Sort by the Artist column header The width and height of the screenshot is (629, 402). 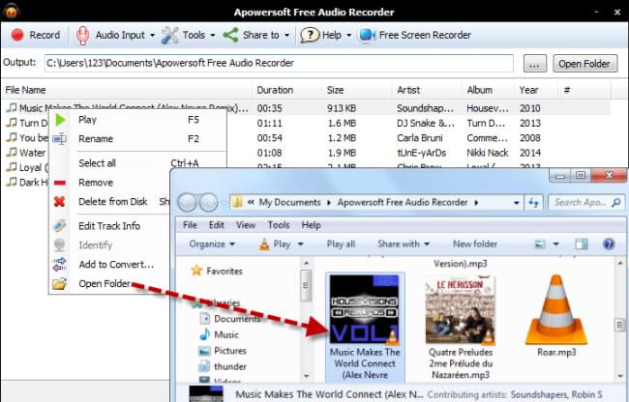click(x=427, y=90)
